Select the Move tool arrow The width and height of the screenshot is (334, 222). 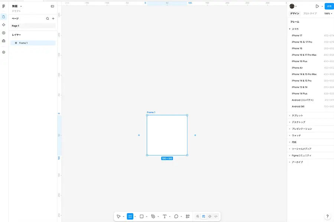(119, 216)
